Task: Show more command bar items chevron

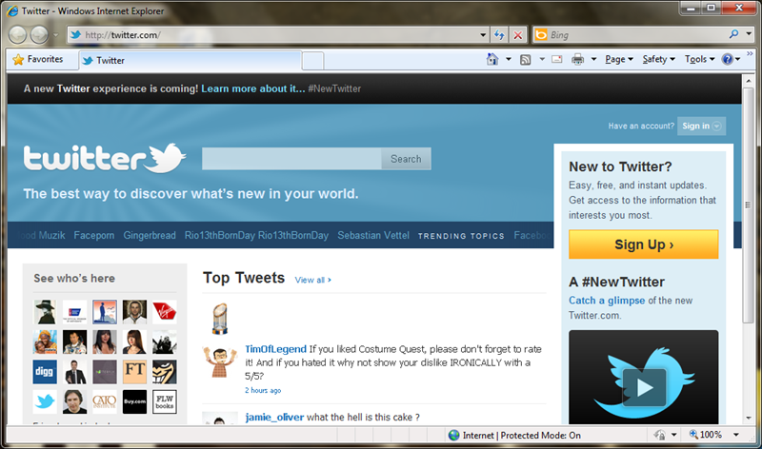Action: pos(750,53)
